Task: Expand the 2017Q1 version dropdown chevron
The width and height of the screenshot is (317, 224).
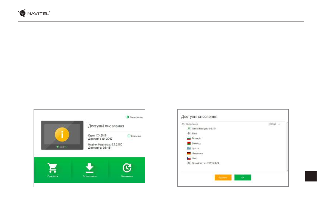Action: coord(279,124)
